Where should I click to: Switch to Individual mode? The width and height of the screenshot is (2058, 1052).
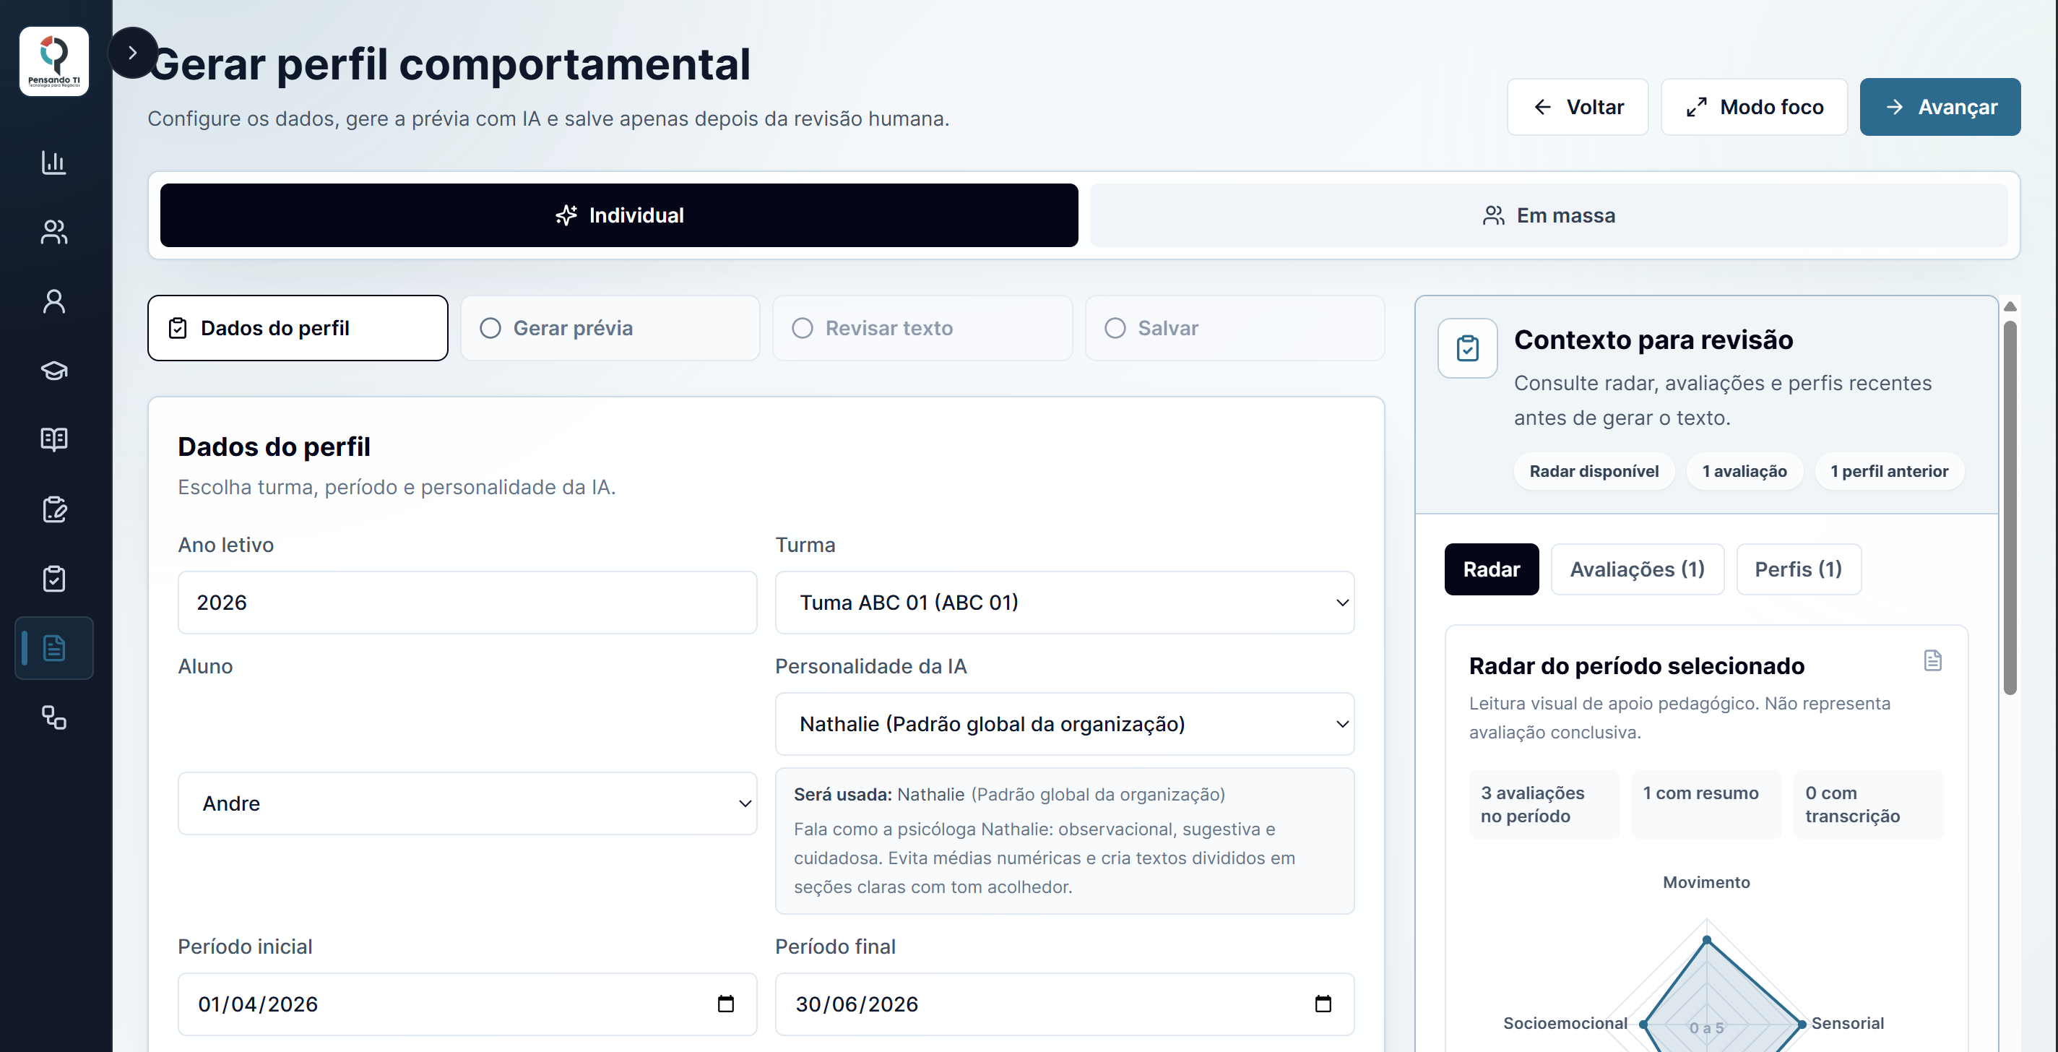pyautogui.click(x=618, y=215)
